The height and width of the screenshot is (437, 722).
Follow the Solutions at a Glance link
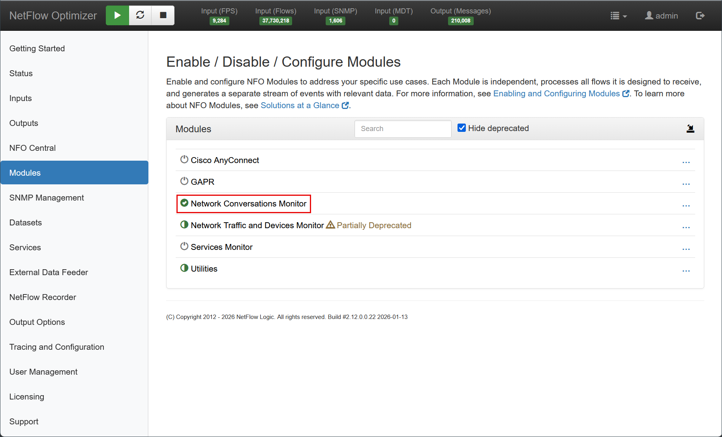300,105
